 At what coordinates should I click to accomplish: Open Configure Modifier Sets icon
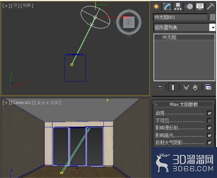[x=208, y=87]
